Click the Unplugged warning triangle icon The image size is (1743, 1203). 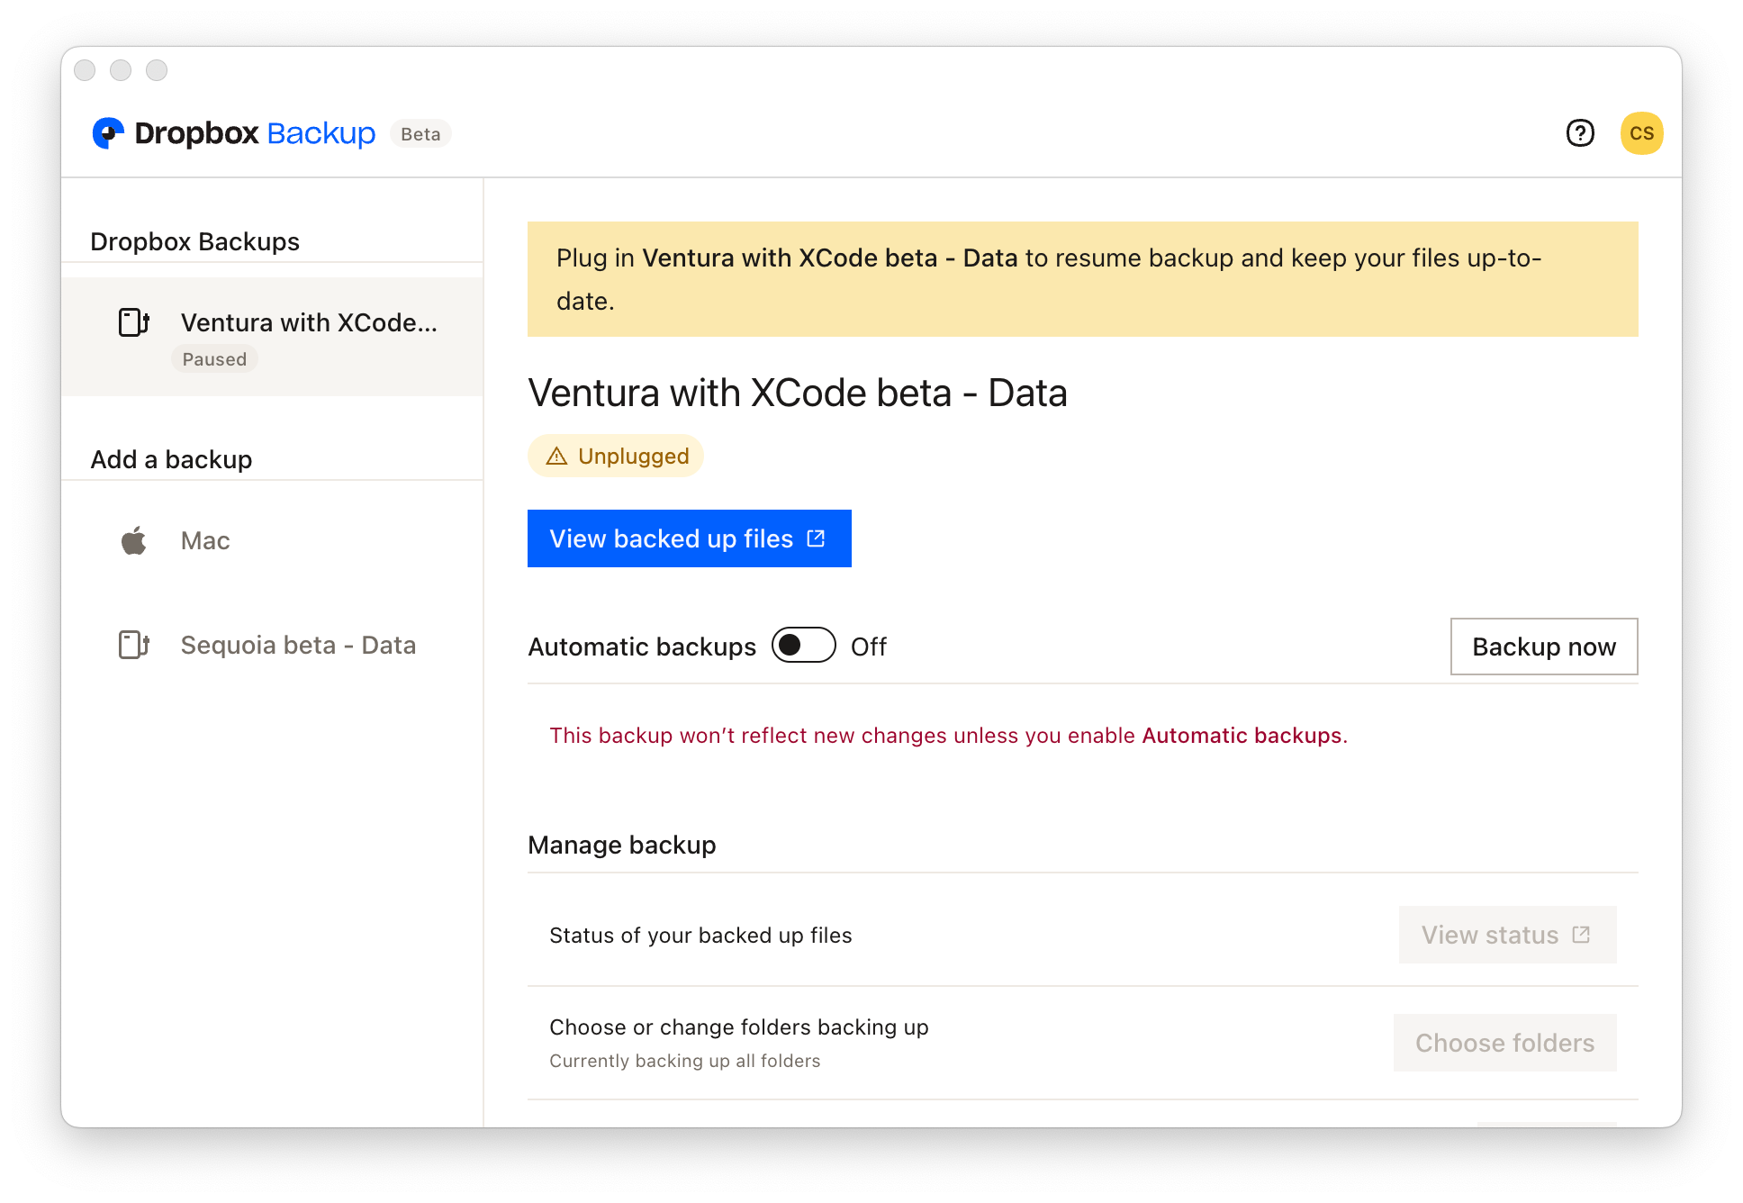(x=556, y=457)
